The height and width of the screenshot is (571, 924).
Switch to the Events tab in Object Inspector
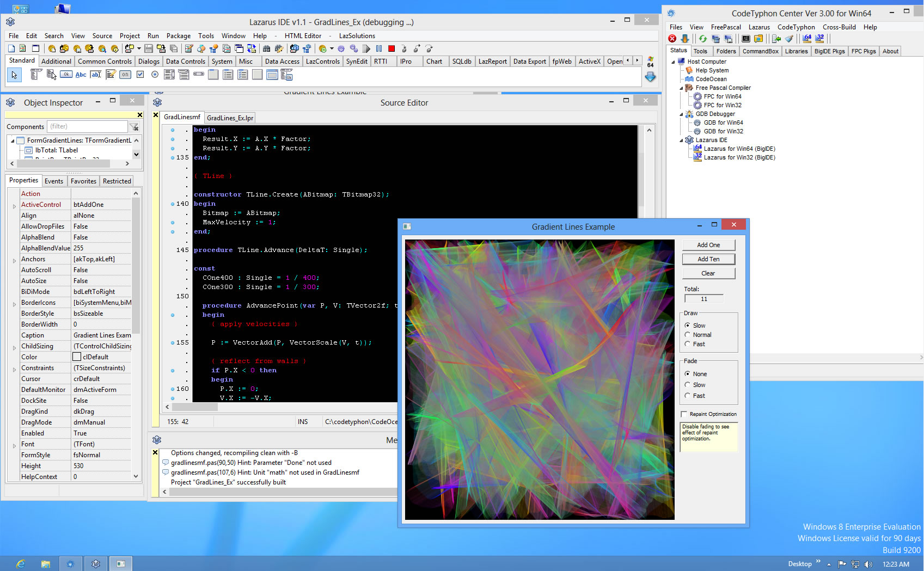click(54, 181)
